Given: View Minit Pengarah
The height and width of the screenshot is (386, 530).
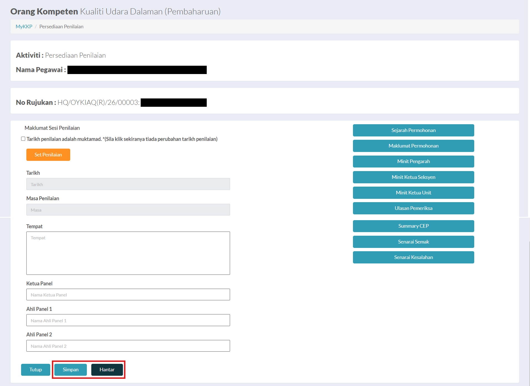Looking at the screenshot, I should [x=413, y=161].
